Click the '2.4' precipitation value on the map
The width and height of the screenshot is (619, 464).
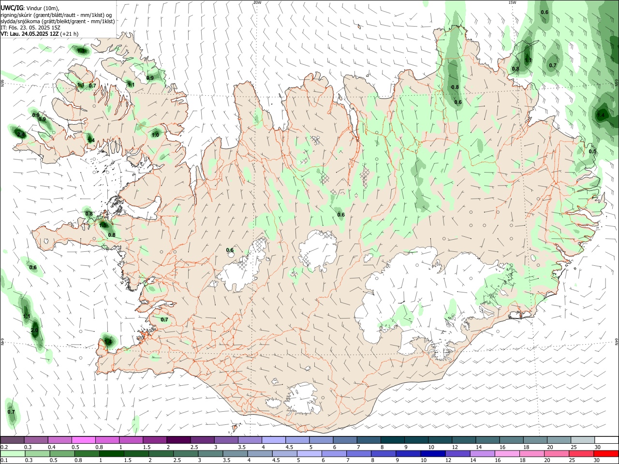click(21, 134)
